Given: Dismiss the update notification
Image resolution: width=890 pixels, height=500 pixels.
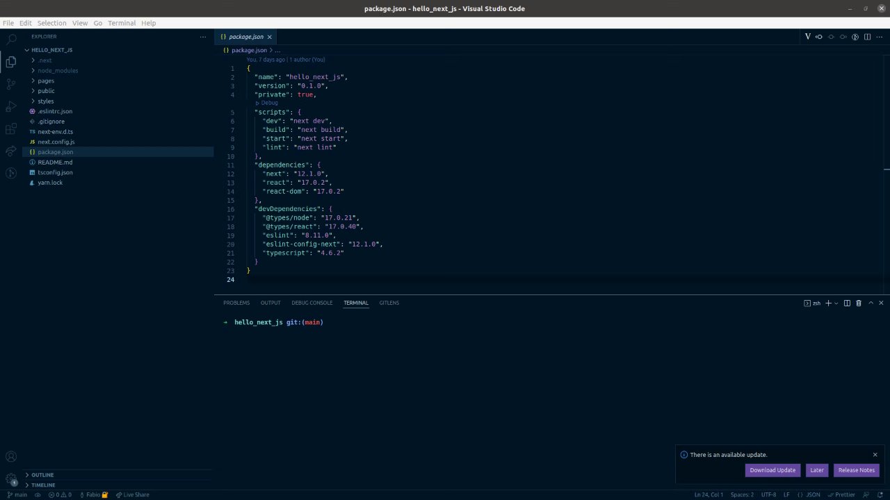Looking at the screenshot, I should [x=875, y=455].
